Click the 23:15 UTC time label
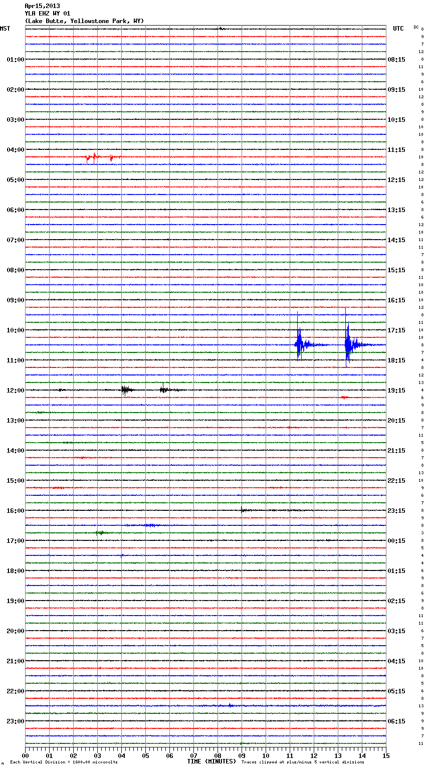Viewport: 426px width, 769px height. [x=396, y=511]
